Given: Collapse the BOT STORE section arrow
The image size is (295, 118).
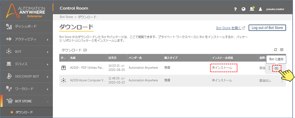Looking at the screenshot, I should point(48,102).
